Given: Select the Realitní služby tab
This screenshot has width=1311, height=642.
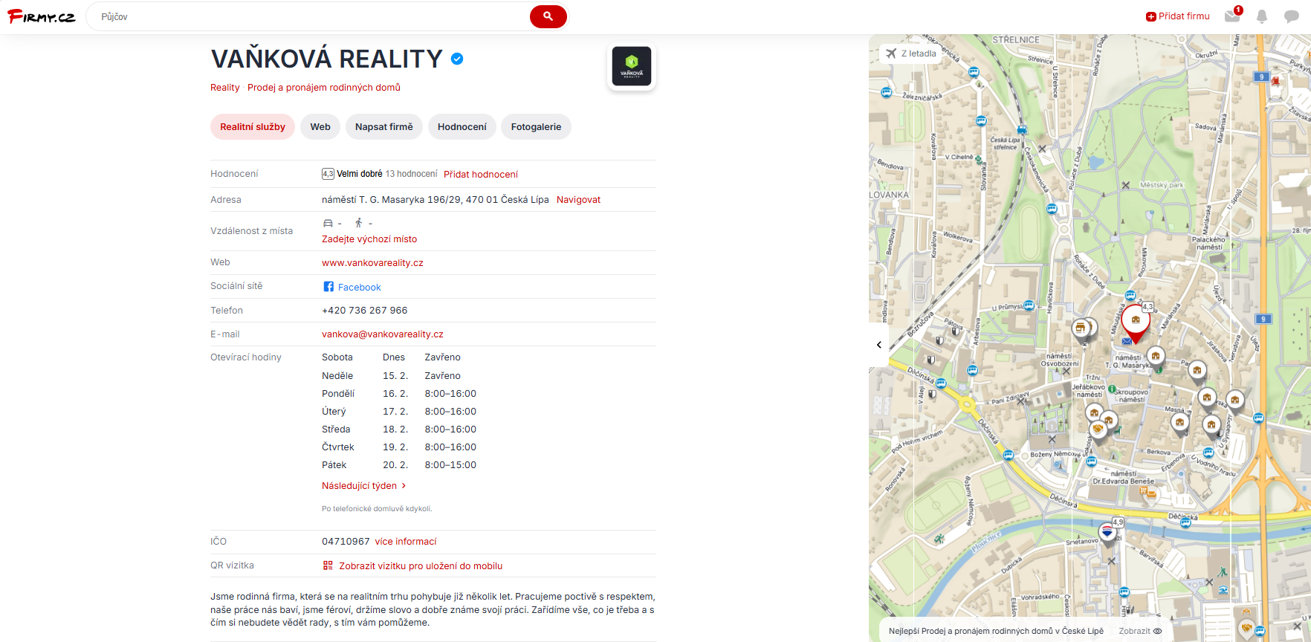Looking at the screenshot, I should pyautogui.click(x=253, y=127).
